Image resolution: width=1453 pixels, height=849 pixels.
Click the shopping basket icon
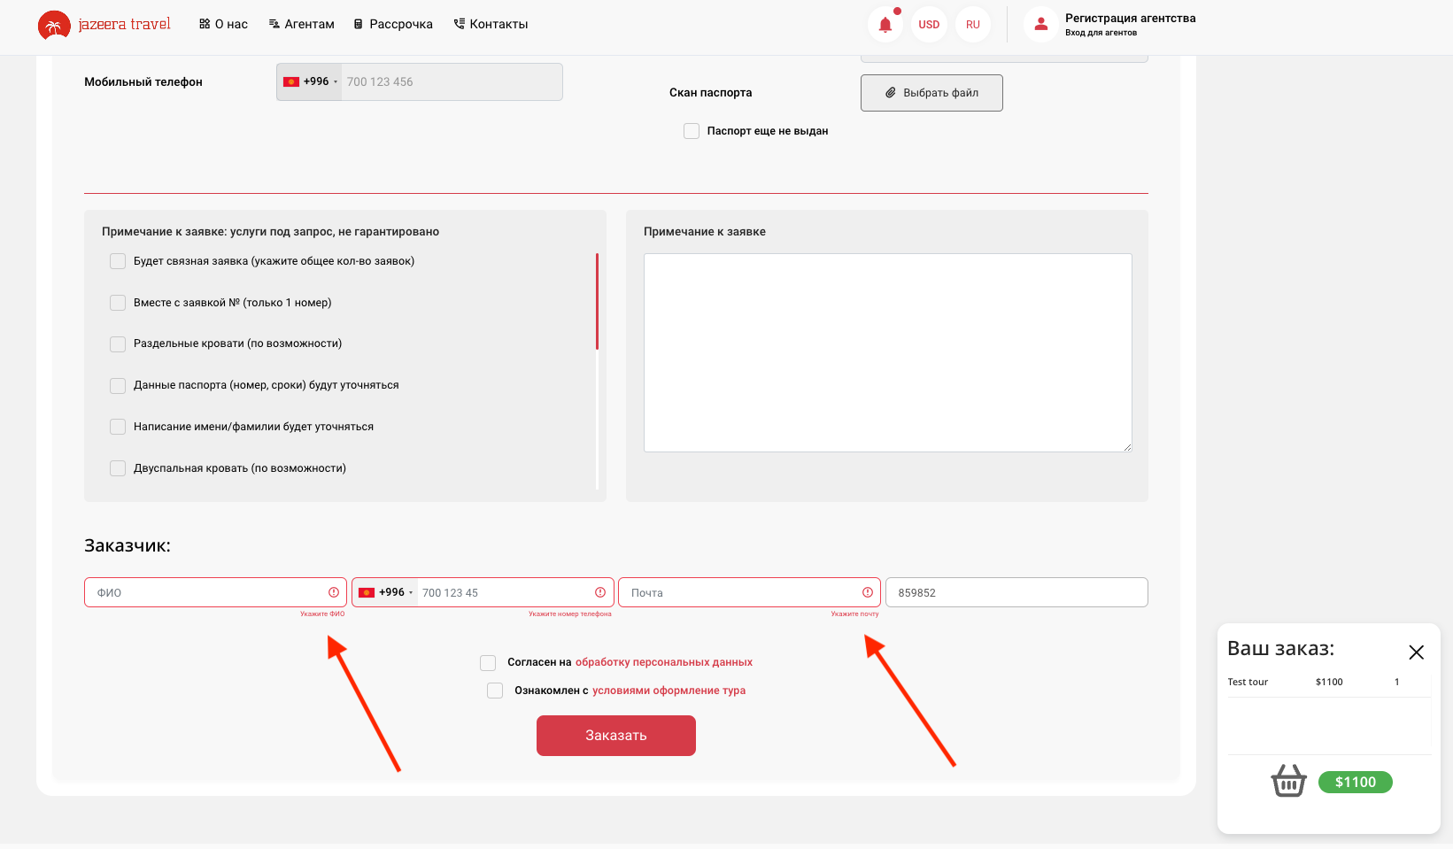coord(1288,781)
